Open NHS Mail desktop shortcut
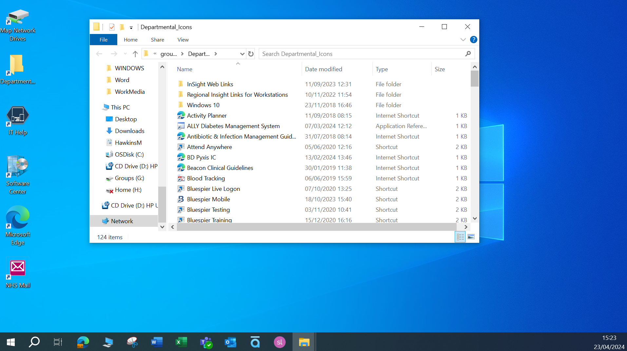627x351 pixels. (18, 274)
